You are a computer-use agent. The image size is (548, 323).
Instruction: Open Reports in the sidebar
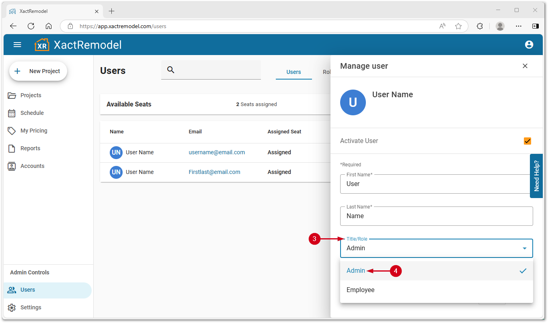(x=30, y=148)
